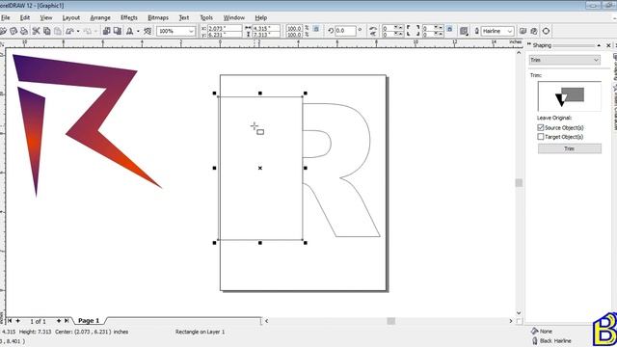Select the Page 1 tab
The height and width of the screenshot is (347, 617).
89,321
